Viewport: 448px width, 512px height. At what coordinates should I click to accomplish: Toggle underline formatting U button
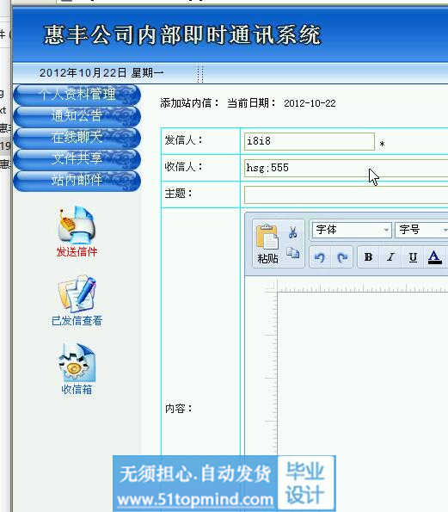click(x=413, y=257)
